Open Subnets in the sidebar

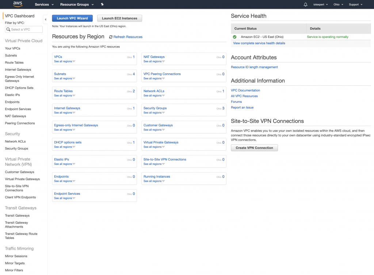click(11, 55)
